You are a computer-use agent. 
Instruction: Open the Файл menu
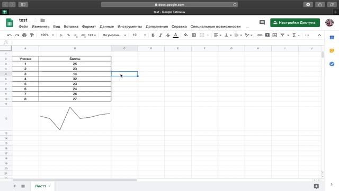coord(23,27)
